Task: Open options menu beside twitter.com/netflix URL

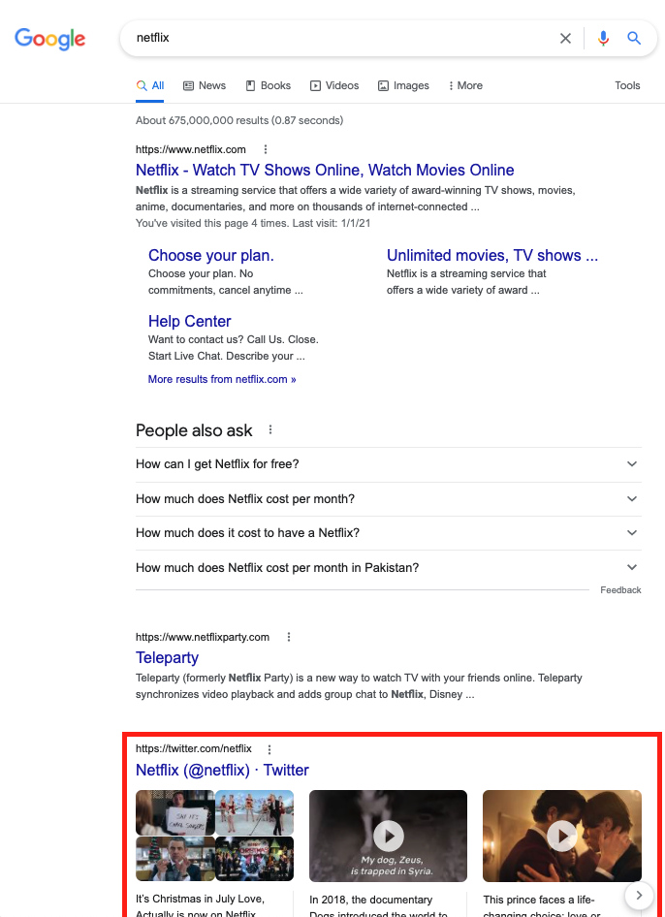Action: pyautogui.click(x=269, y=749)
